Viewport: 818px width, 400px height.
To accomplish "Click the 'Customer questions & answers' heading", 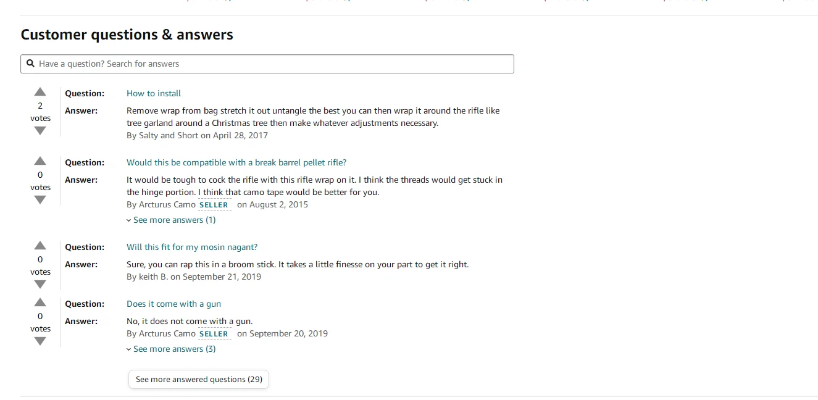I will point(127,35).
